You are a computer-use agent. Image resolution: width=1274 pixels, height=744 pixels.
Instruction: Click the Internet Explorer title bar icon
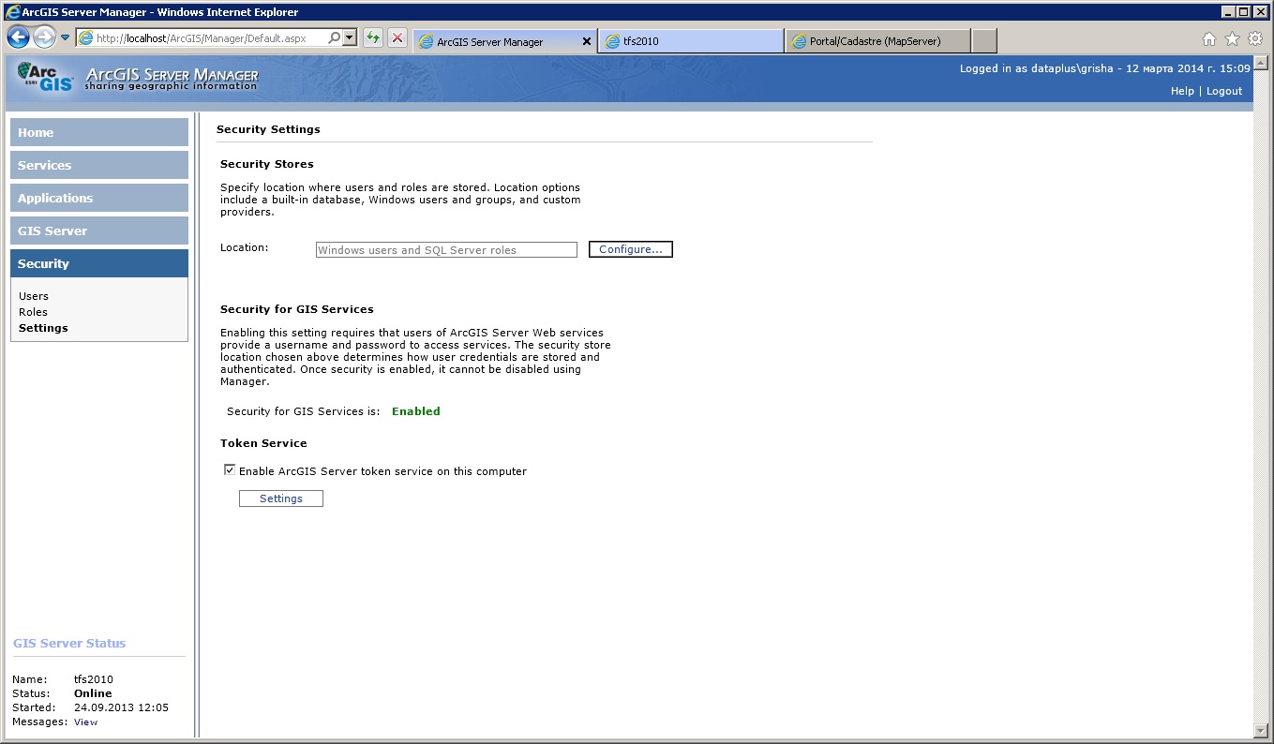point(13,11)
